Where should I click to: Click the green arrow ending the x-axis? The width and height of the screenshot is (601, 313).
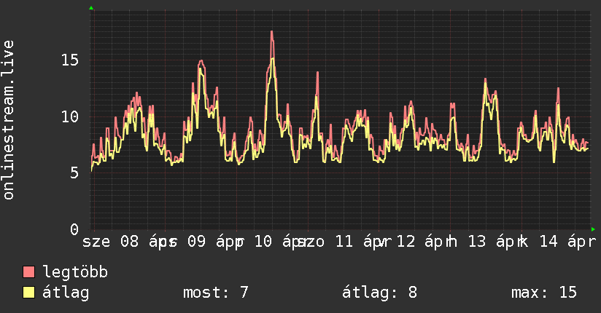pos(593,229)
